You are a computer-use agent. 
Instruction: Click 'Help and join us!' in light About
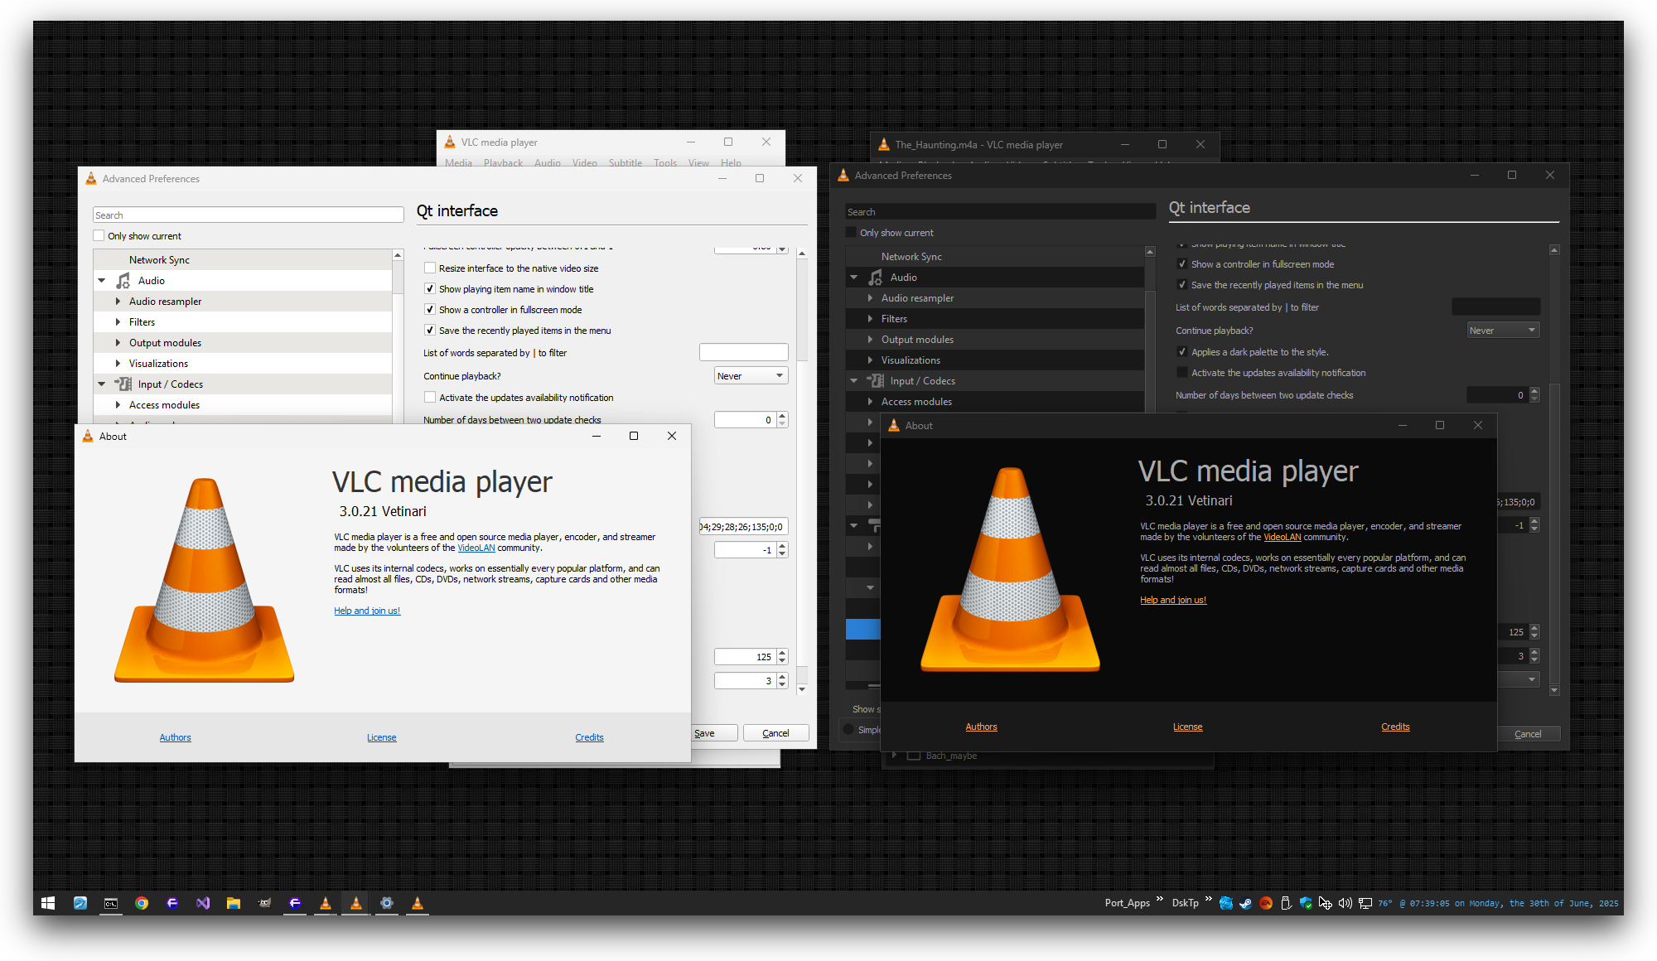pos(367,611)
